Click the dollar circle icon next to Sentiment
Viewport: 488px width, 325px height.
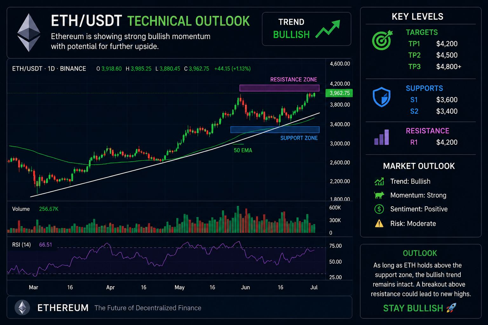(x=379, y=209)
